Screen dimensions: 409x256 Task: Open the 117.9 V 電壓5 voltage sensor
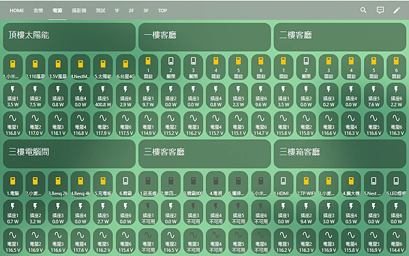tap(103, 124)
